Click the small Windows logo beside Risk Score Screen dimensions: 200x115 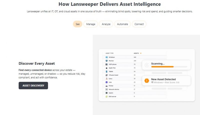tap(152, 82)
